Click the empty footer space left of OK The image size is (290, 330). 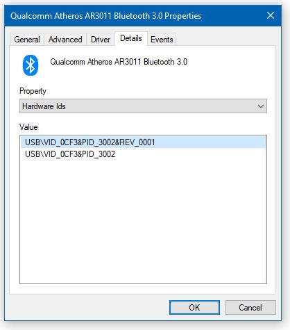pos(89,308)
